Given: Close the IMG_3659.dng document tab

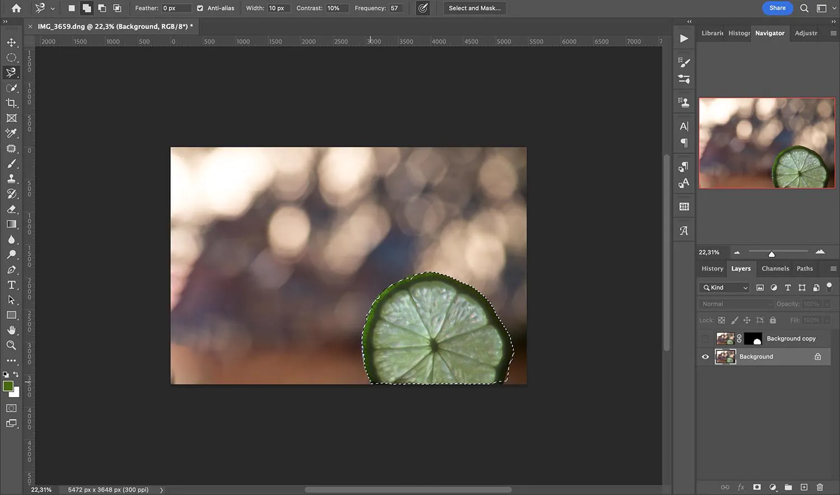Looking at the screenshot, I should point(30,26).
